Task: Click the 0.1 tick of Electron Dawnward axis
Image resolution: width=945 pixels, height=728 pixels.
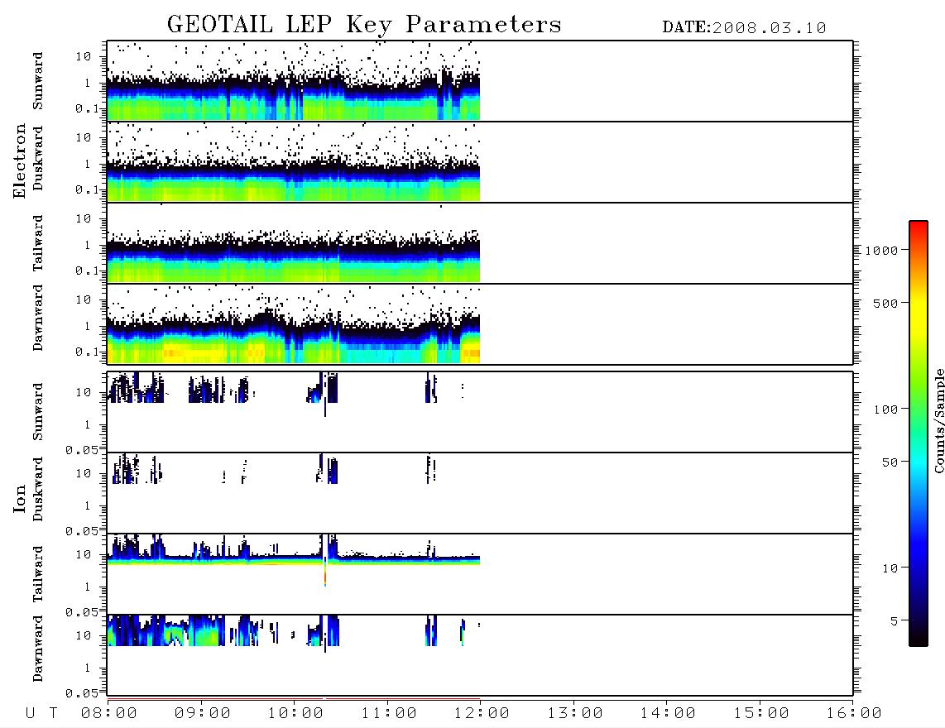Action: [x=87, y=352]
